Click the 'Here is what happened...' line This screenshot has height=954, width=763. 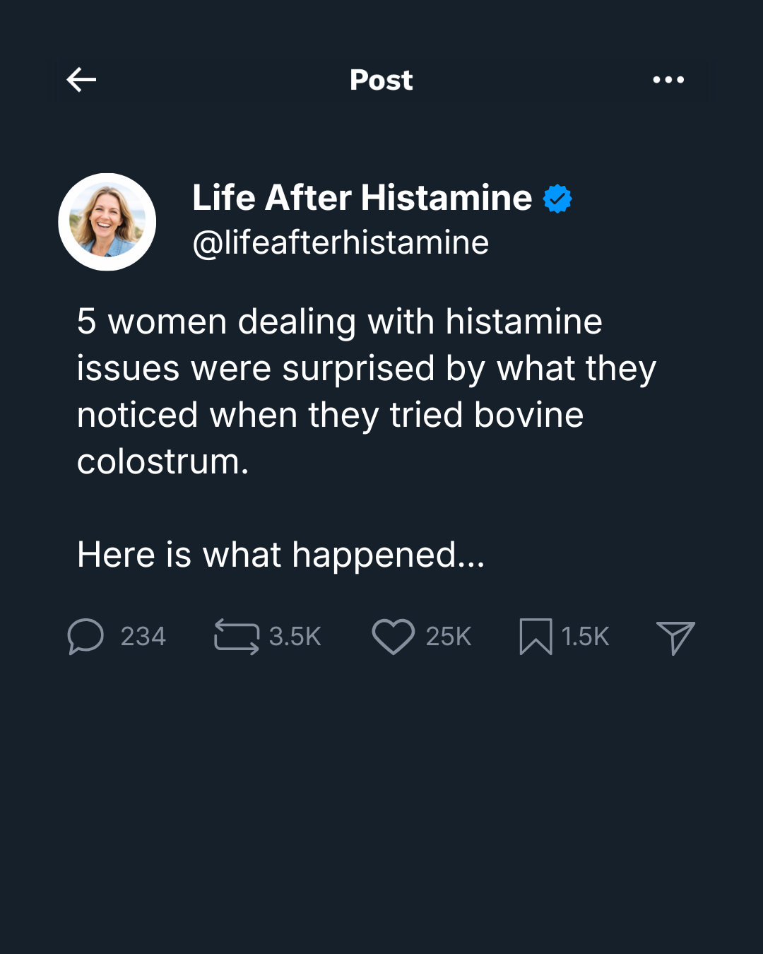281,555
